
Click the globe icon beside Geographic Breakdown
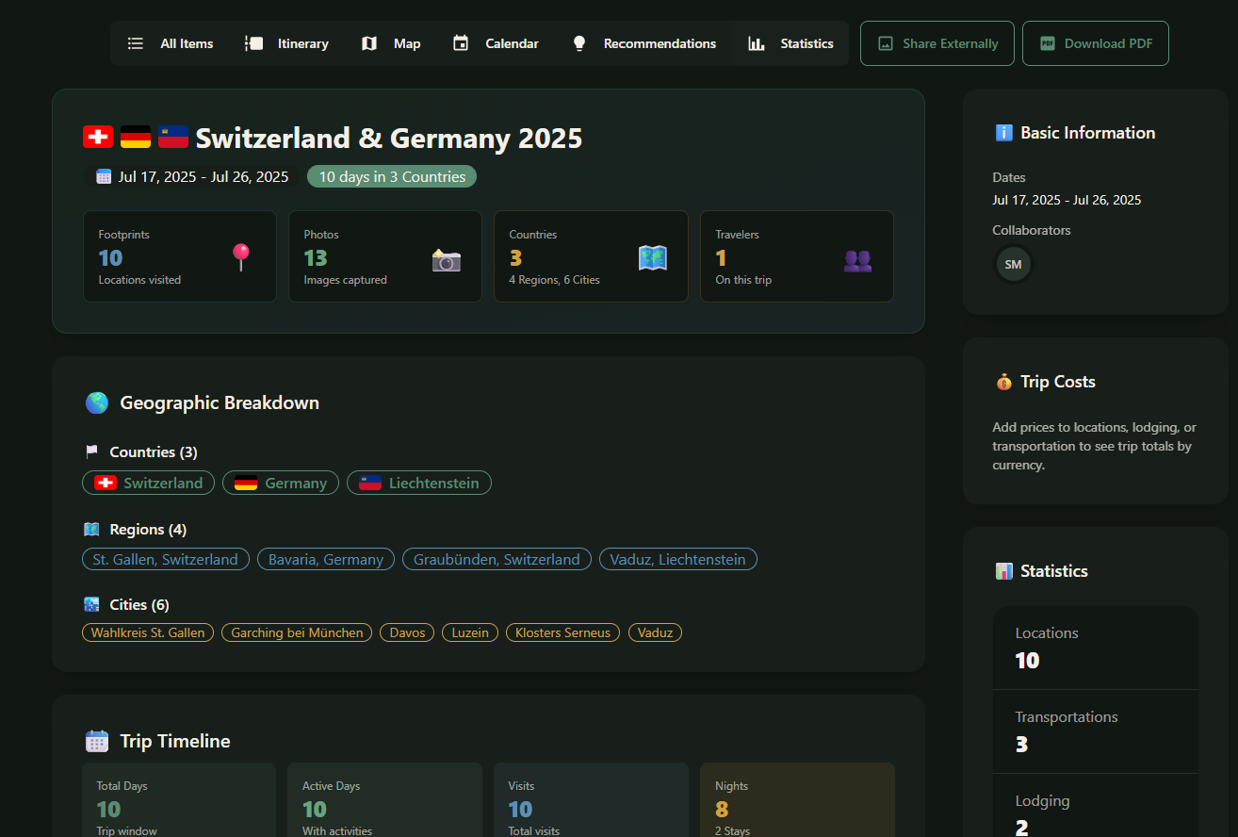97,402
